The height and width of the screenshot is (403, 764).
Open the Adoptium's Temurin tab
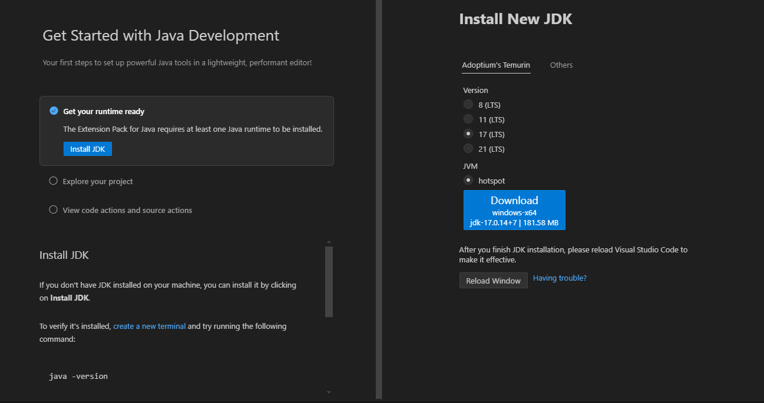pyautogui.click(x=496, y=65)
